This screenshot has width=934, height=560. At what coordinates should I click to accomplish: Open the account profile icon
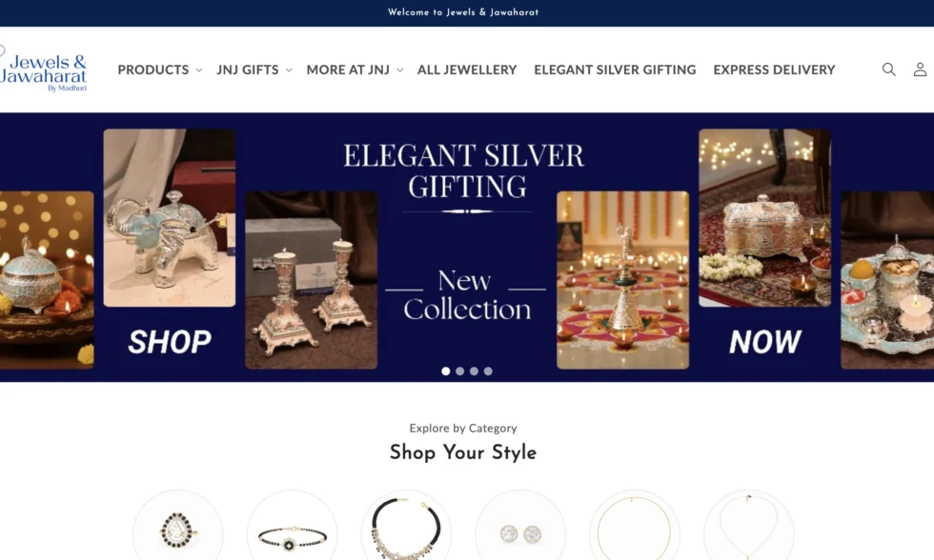920,70
